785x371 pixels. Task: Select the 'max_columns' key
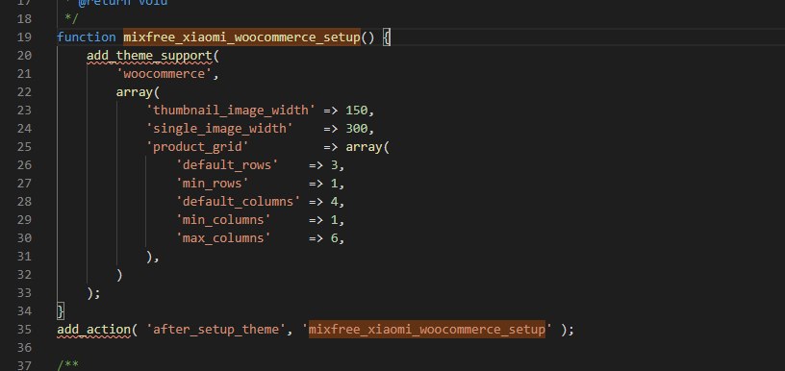(x=223, y=238)
